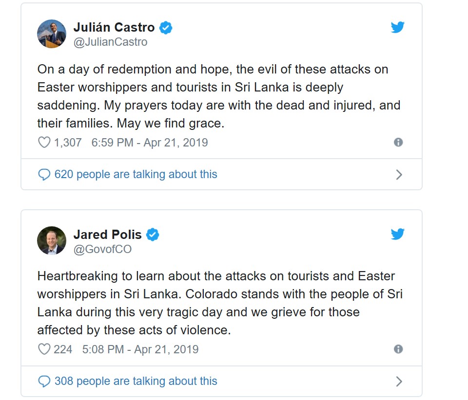Expand Polis tweet conversation with chevron arrow
The image size is (468, 400).
point(399,382)
